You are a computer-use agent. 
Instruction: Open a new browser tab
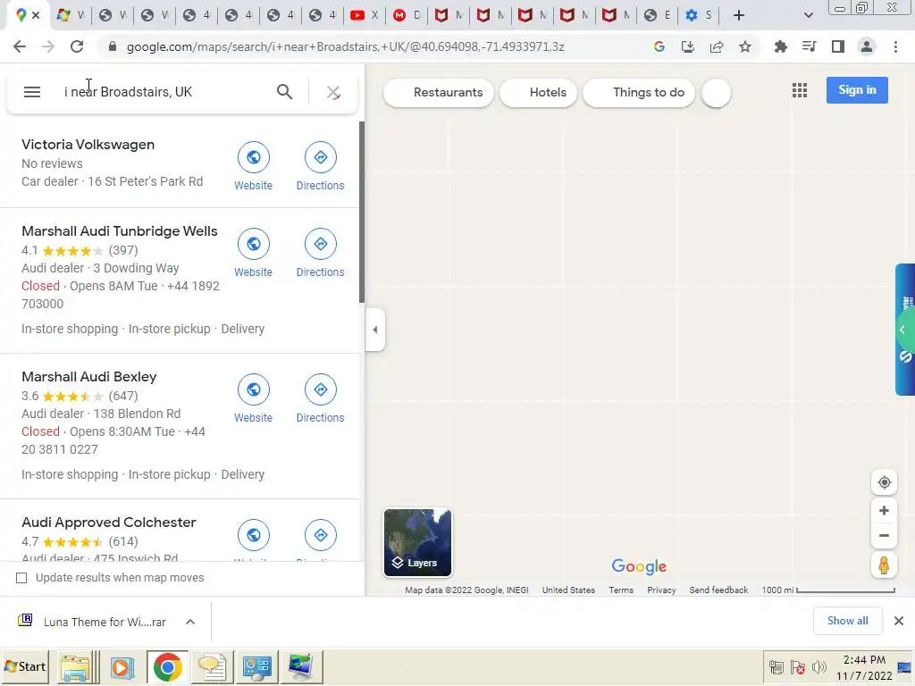tap(739, 15)
